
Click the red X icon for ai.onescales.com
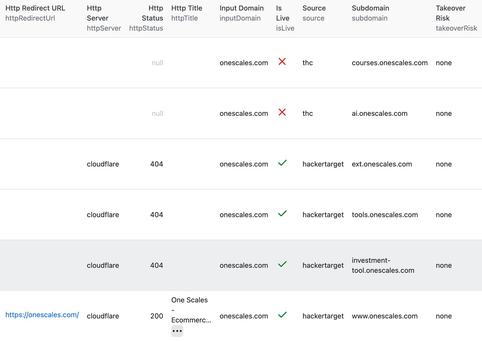tap(282, 113)
